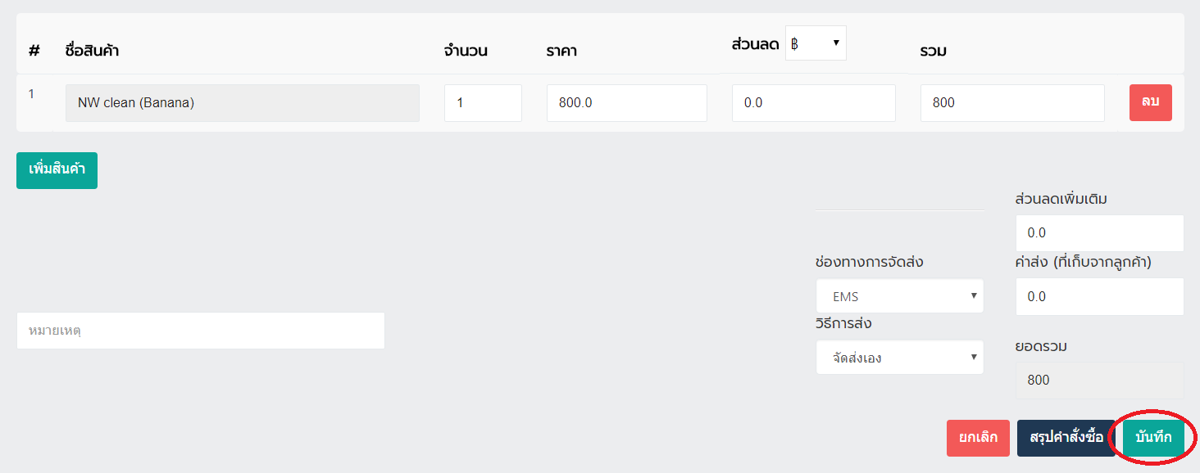The image size is (1200, 473).
Task: Click the ราคา price field showing 800.0
Action: click(x=627, y=103)
